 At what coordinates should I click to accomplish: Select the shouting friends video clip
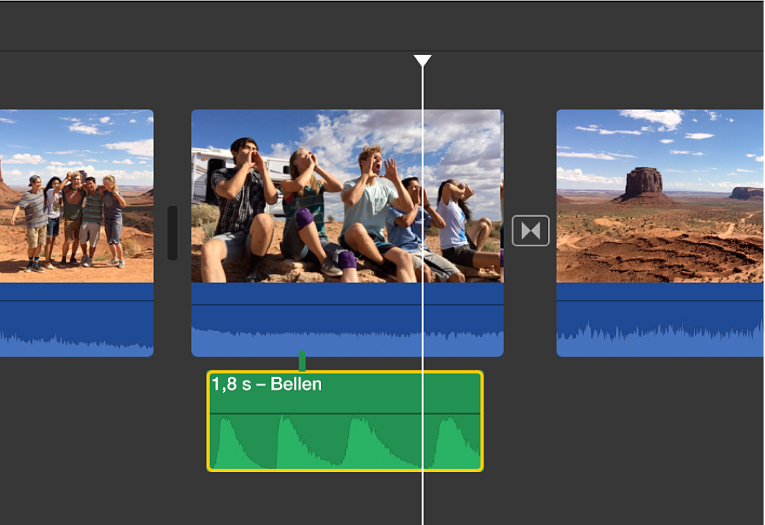point(347,196)
